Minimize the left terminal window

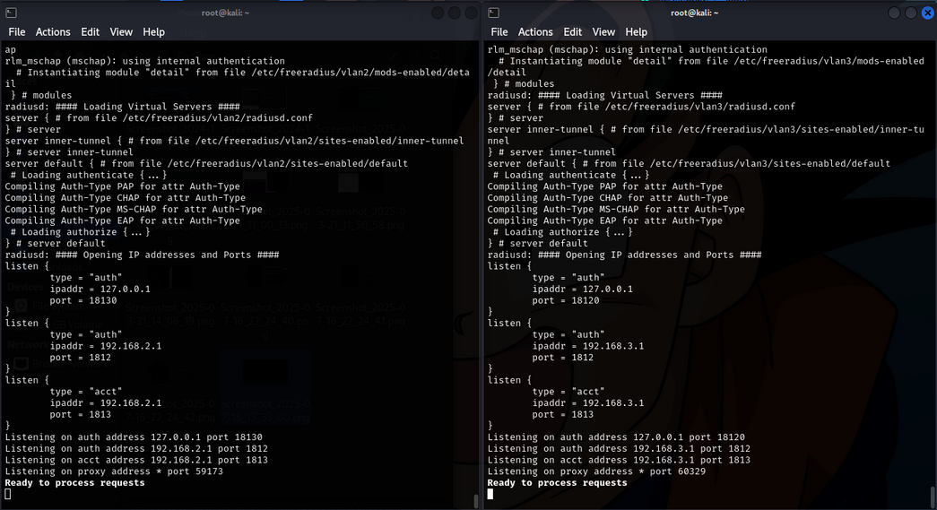coord(438,13)
